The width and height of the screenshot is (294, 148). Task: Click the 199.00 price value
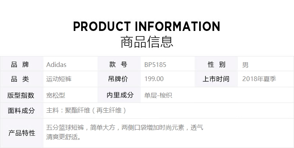154,79
